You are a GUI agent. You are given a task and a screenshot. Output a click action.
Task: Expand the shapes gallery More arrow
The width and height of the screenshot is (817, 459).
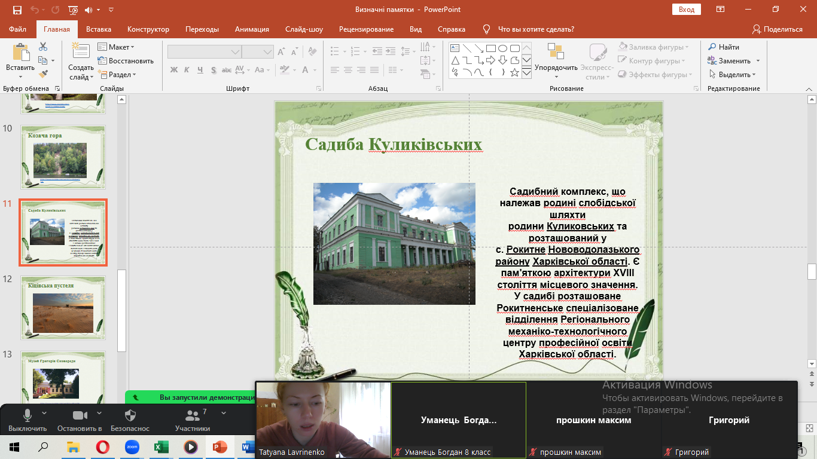pos(526,73)
